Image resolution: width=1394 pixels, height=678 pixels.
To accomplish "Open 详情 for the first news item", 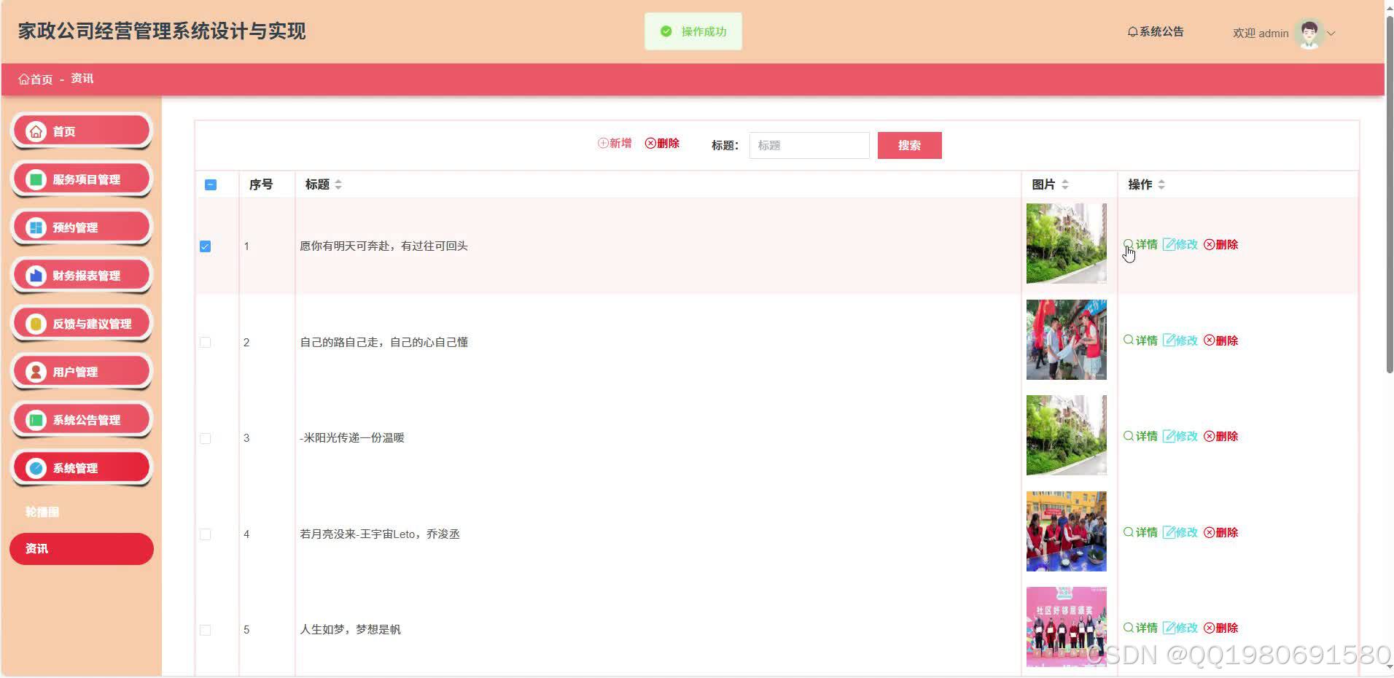I will pos(1143,244).
